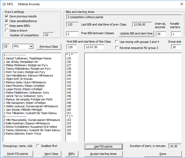
Task: Toggle Save previous results checkbox
Action: pyautogui.click(x=7, y=16)
